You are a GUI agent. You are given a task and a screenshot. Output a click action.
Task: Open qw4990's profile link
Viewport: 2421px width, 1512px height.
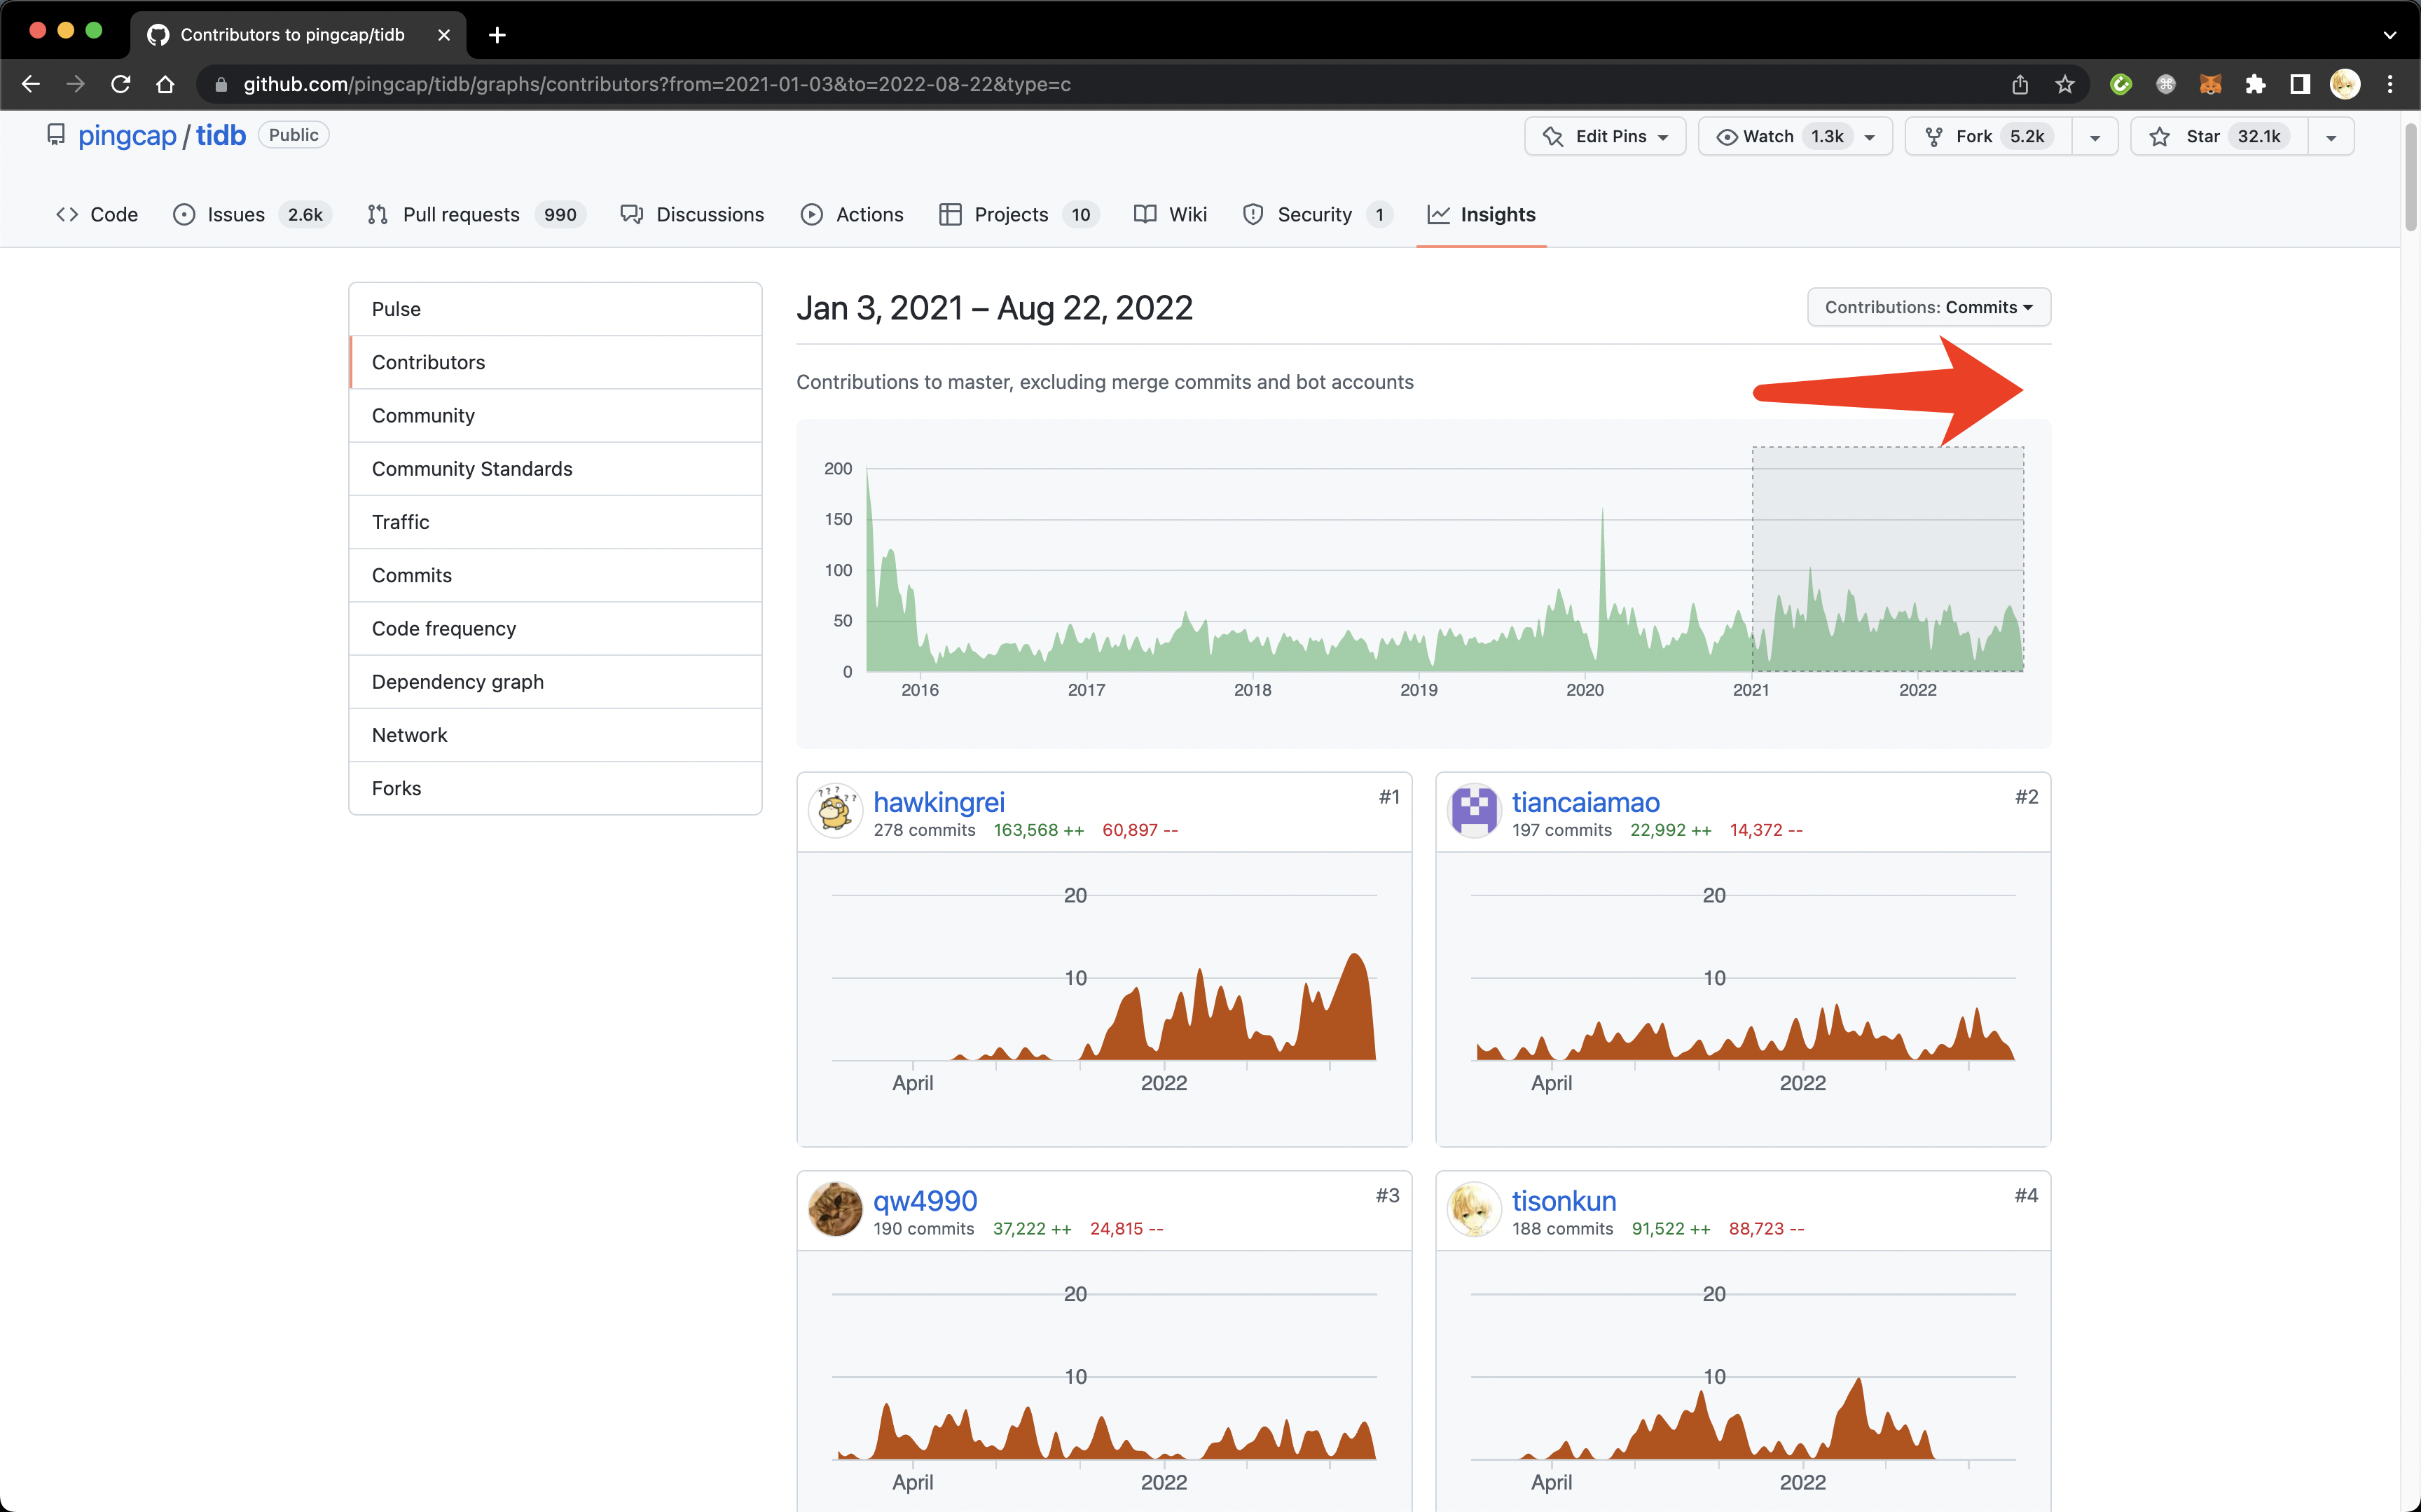click(925, 1200)
